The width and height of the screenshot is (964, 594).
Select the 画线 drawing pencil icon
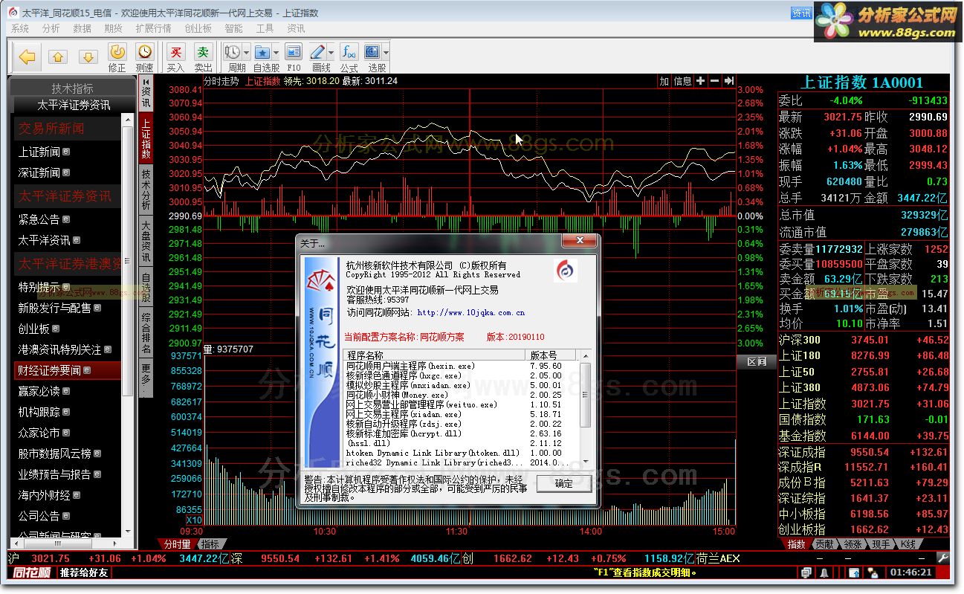pos(318,52)
